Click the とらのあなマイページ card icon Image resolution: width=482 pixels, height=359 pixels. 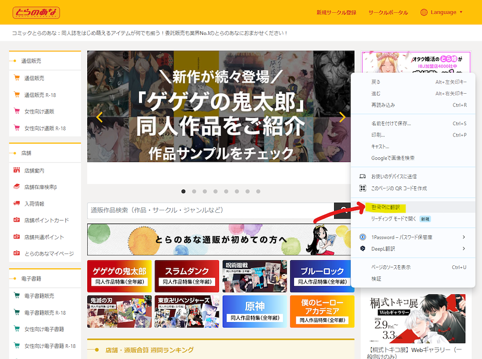[x=17, y=253]
